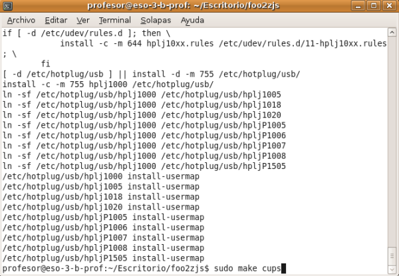Screen dimensions: 399x276
Task: Click the 'sudo make cups' command text
Action: coord(246,268)
